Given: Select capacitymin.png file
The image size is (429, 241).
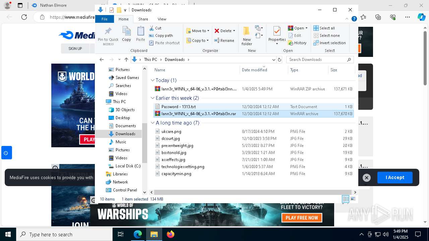Looking at the screenshot, I should (253, 174).
